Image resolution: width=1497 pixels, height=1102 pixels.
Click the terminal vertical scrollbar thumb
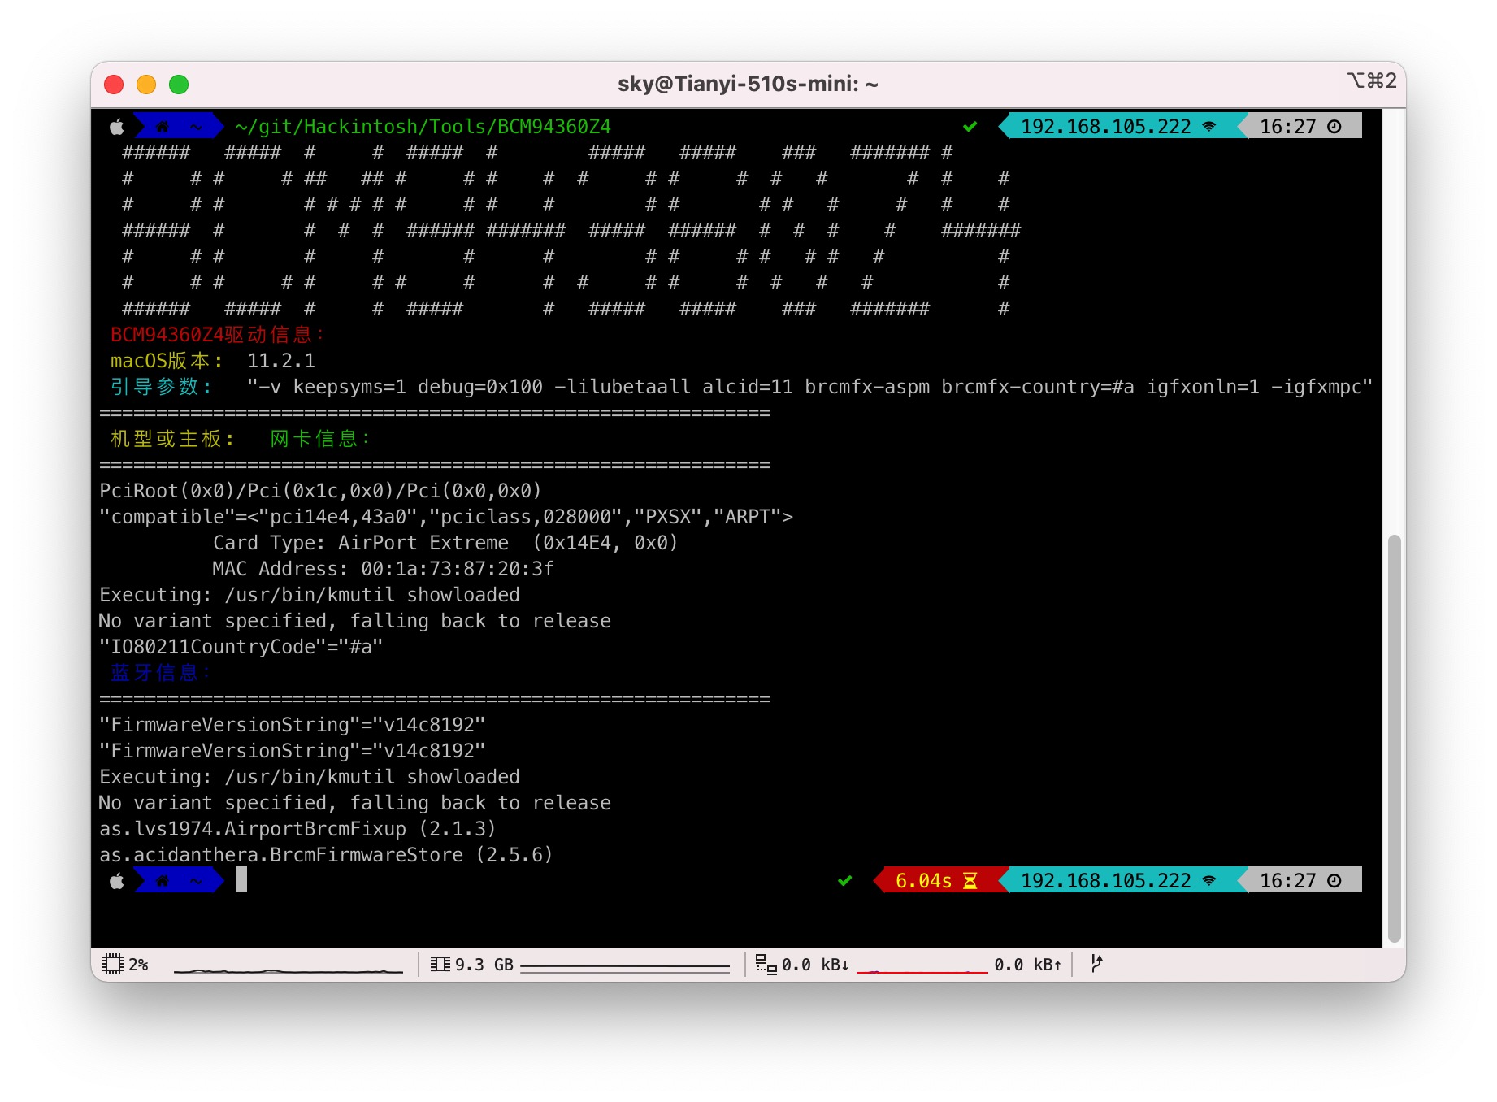[x=1394, y=738]
